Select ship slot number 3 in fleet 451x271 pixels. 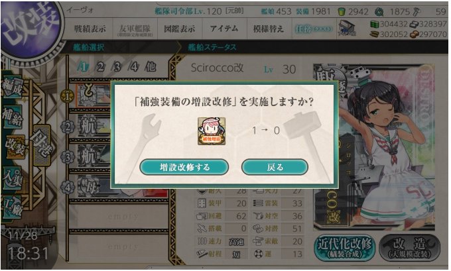tap(68, 157)
